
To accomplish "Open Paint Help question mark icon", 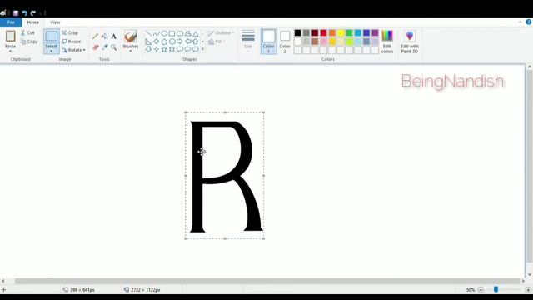I will tap(529, 22).
